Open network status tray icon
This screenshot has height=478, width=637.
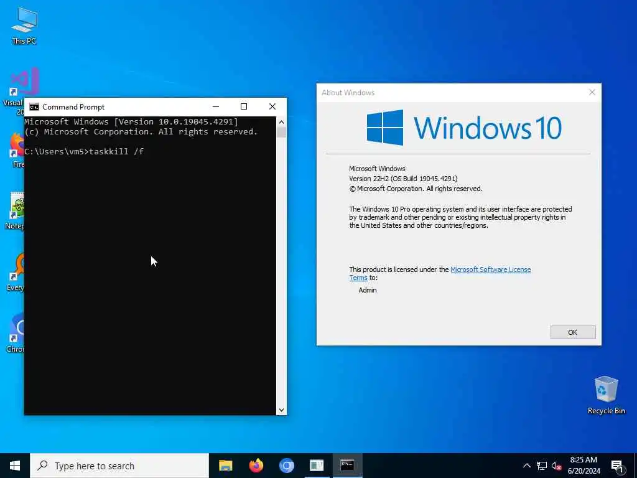coord(542,466)
